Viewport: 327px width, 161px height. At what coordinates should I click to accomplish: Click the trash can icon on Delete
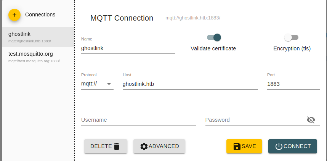tap(117, 147)
